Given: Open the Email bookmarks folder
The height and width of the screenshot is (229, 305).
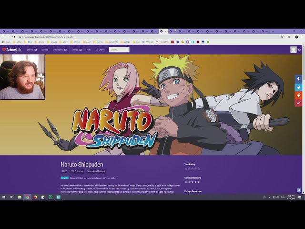Looking at the screenshot, I should [29, 42].
